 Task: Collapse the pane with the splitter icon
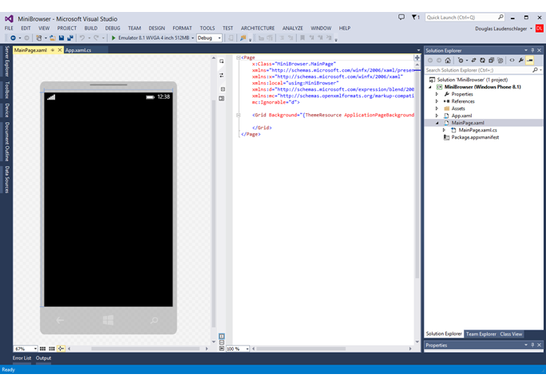tap(221, 348)
